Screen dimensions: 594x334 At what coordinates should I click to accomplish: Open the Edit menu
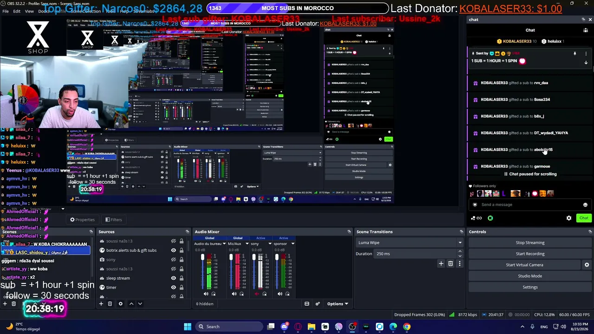tap(17, 11)
